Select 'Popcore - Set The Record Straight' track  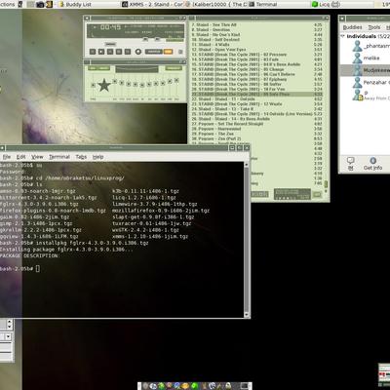coord(256,124)
